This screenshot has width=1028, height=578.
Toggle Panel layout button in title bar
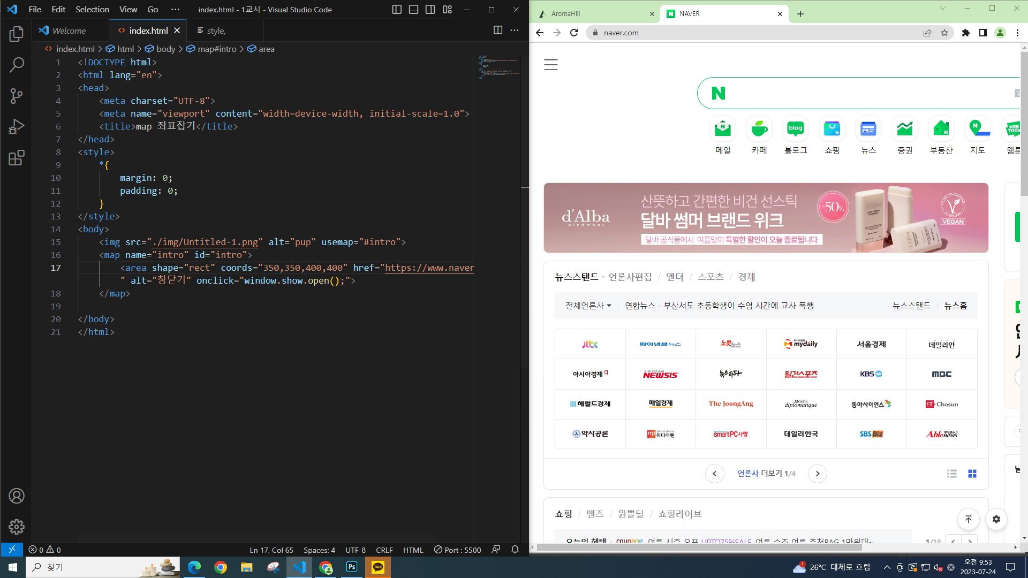413,10
